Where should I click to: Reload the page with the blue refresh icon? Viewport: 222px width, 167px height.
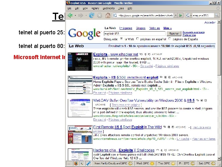[91, 15]
